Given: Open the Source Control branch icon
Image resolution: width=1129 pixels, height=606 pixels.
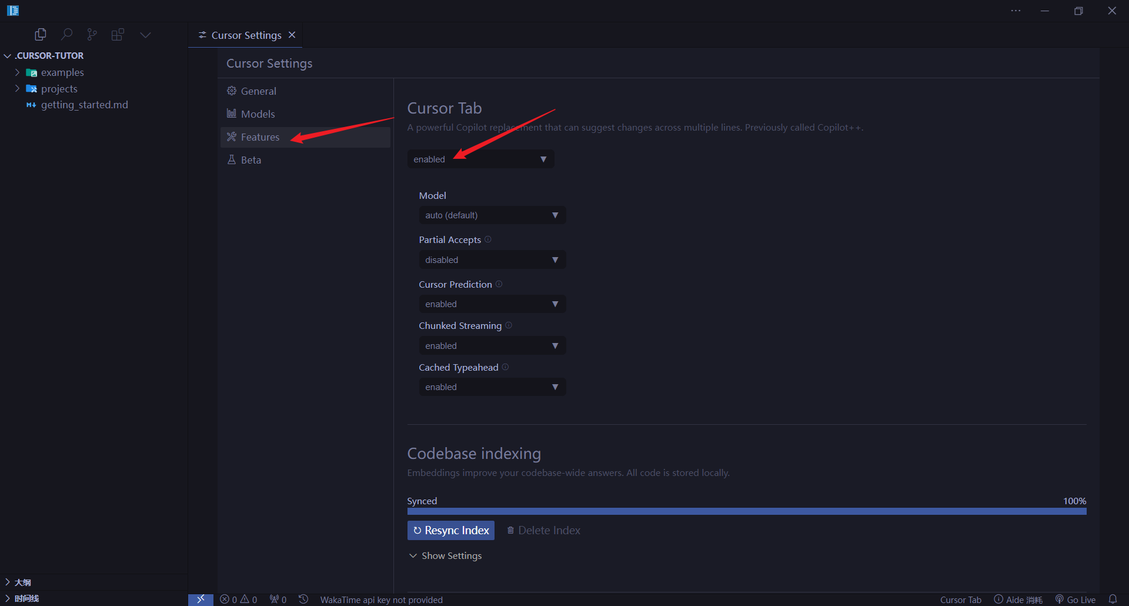Looking at the screenshot, I should pyautogui.click(x=92, y=35).
